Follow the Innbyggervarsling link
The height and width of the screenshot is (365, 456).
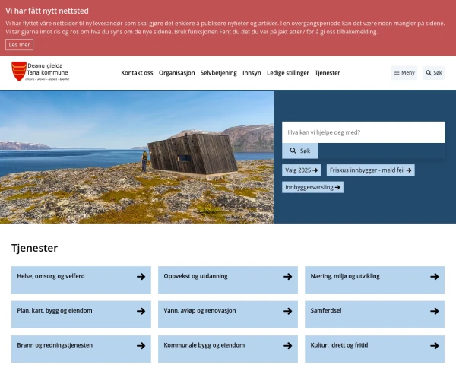coord(312,187)
